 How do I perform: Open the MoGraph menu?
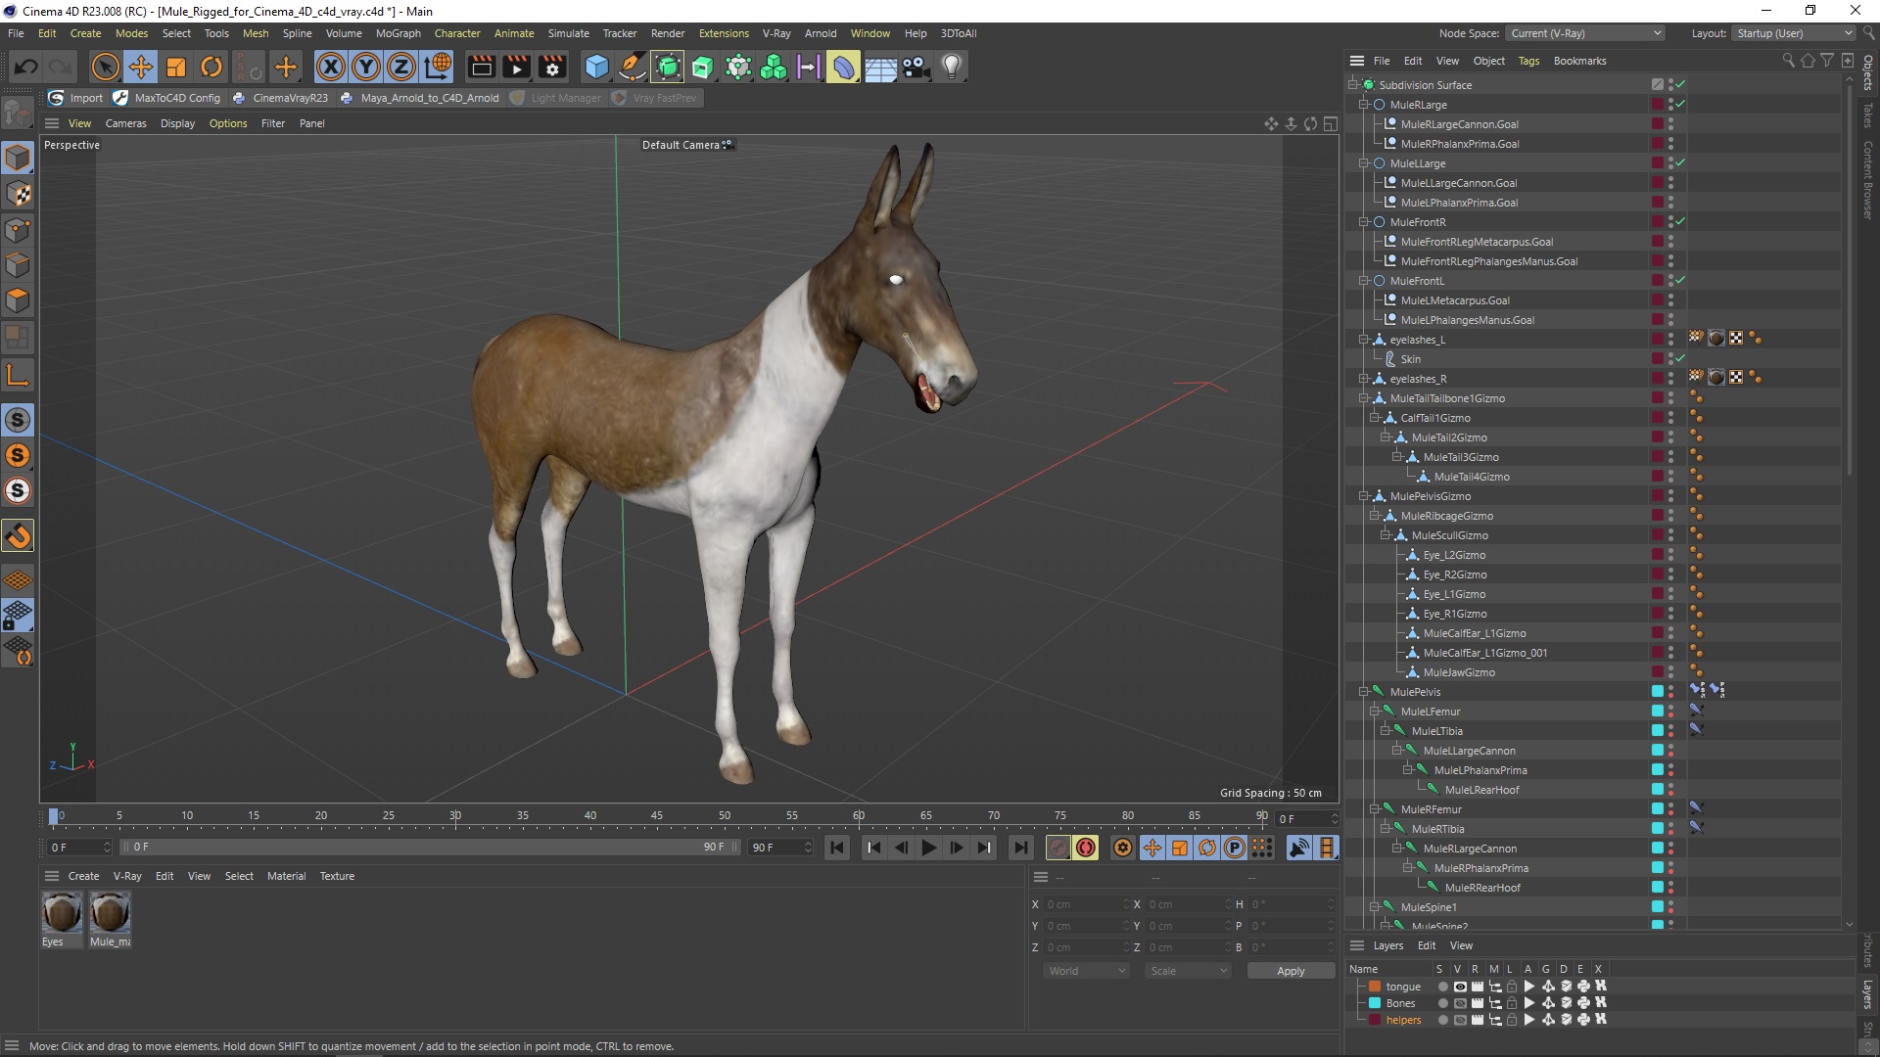pos(398,33)
